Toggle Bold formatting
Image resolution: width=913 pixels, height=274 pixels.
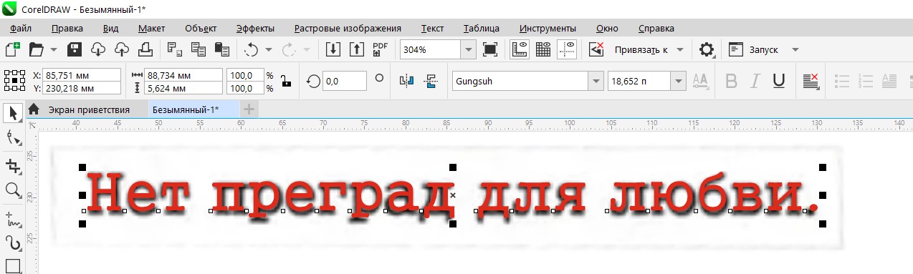731,82
